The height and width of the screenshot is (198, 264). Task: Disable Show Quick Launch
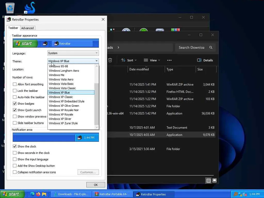pyautogui.click(x=15, y=110)
